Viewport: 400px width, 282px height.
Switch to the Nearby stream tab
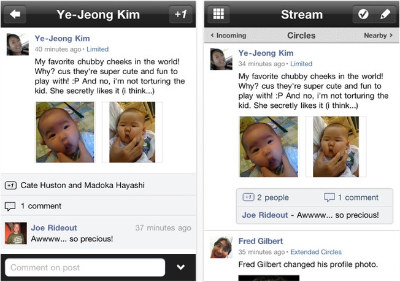tap(379, 36)
